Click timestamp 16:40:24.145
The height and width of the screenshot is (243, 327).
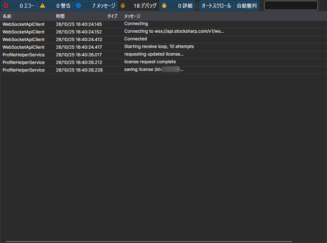(79, 24)
